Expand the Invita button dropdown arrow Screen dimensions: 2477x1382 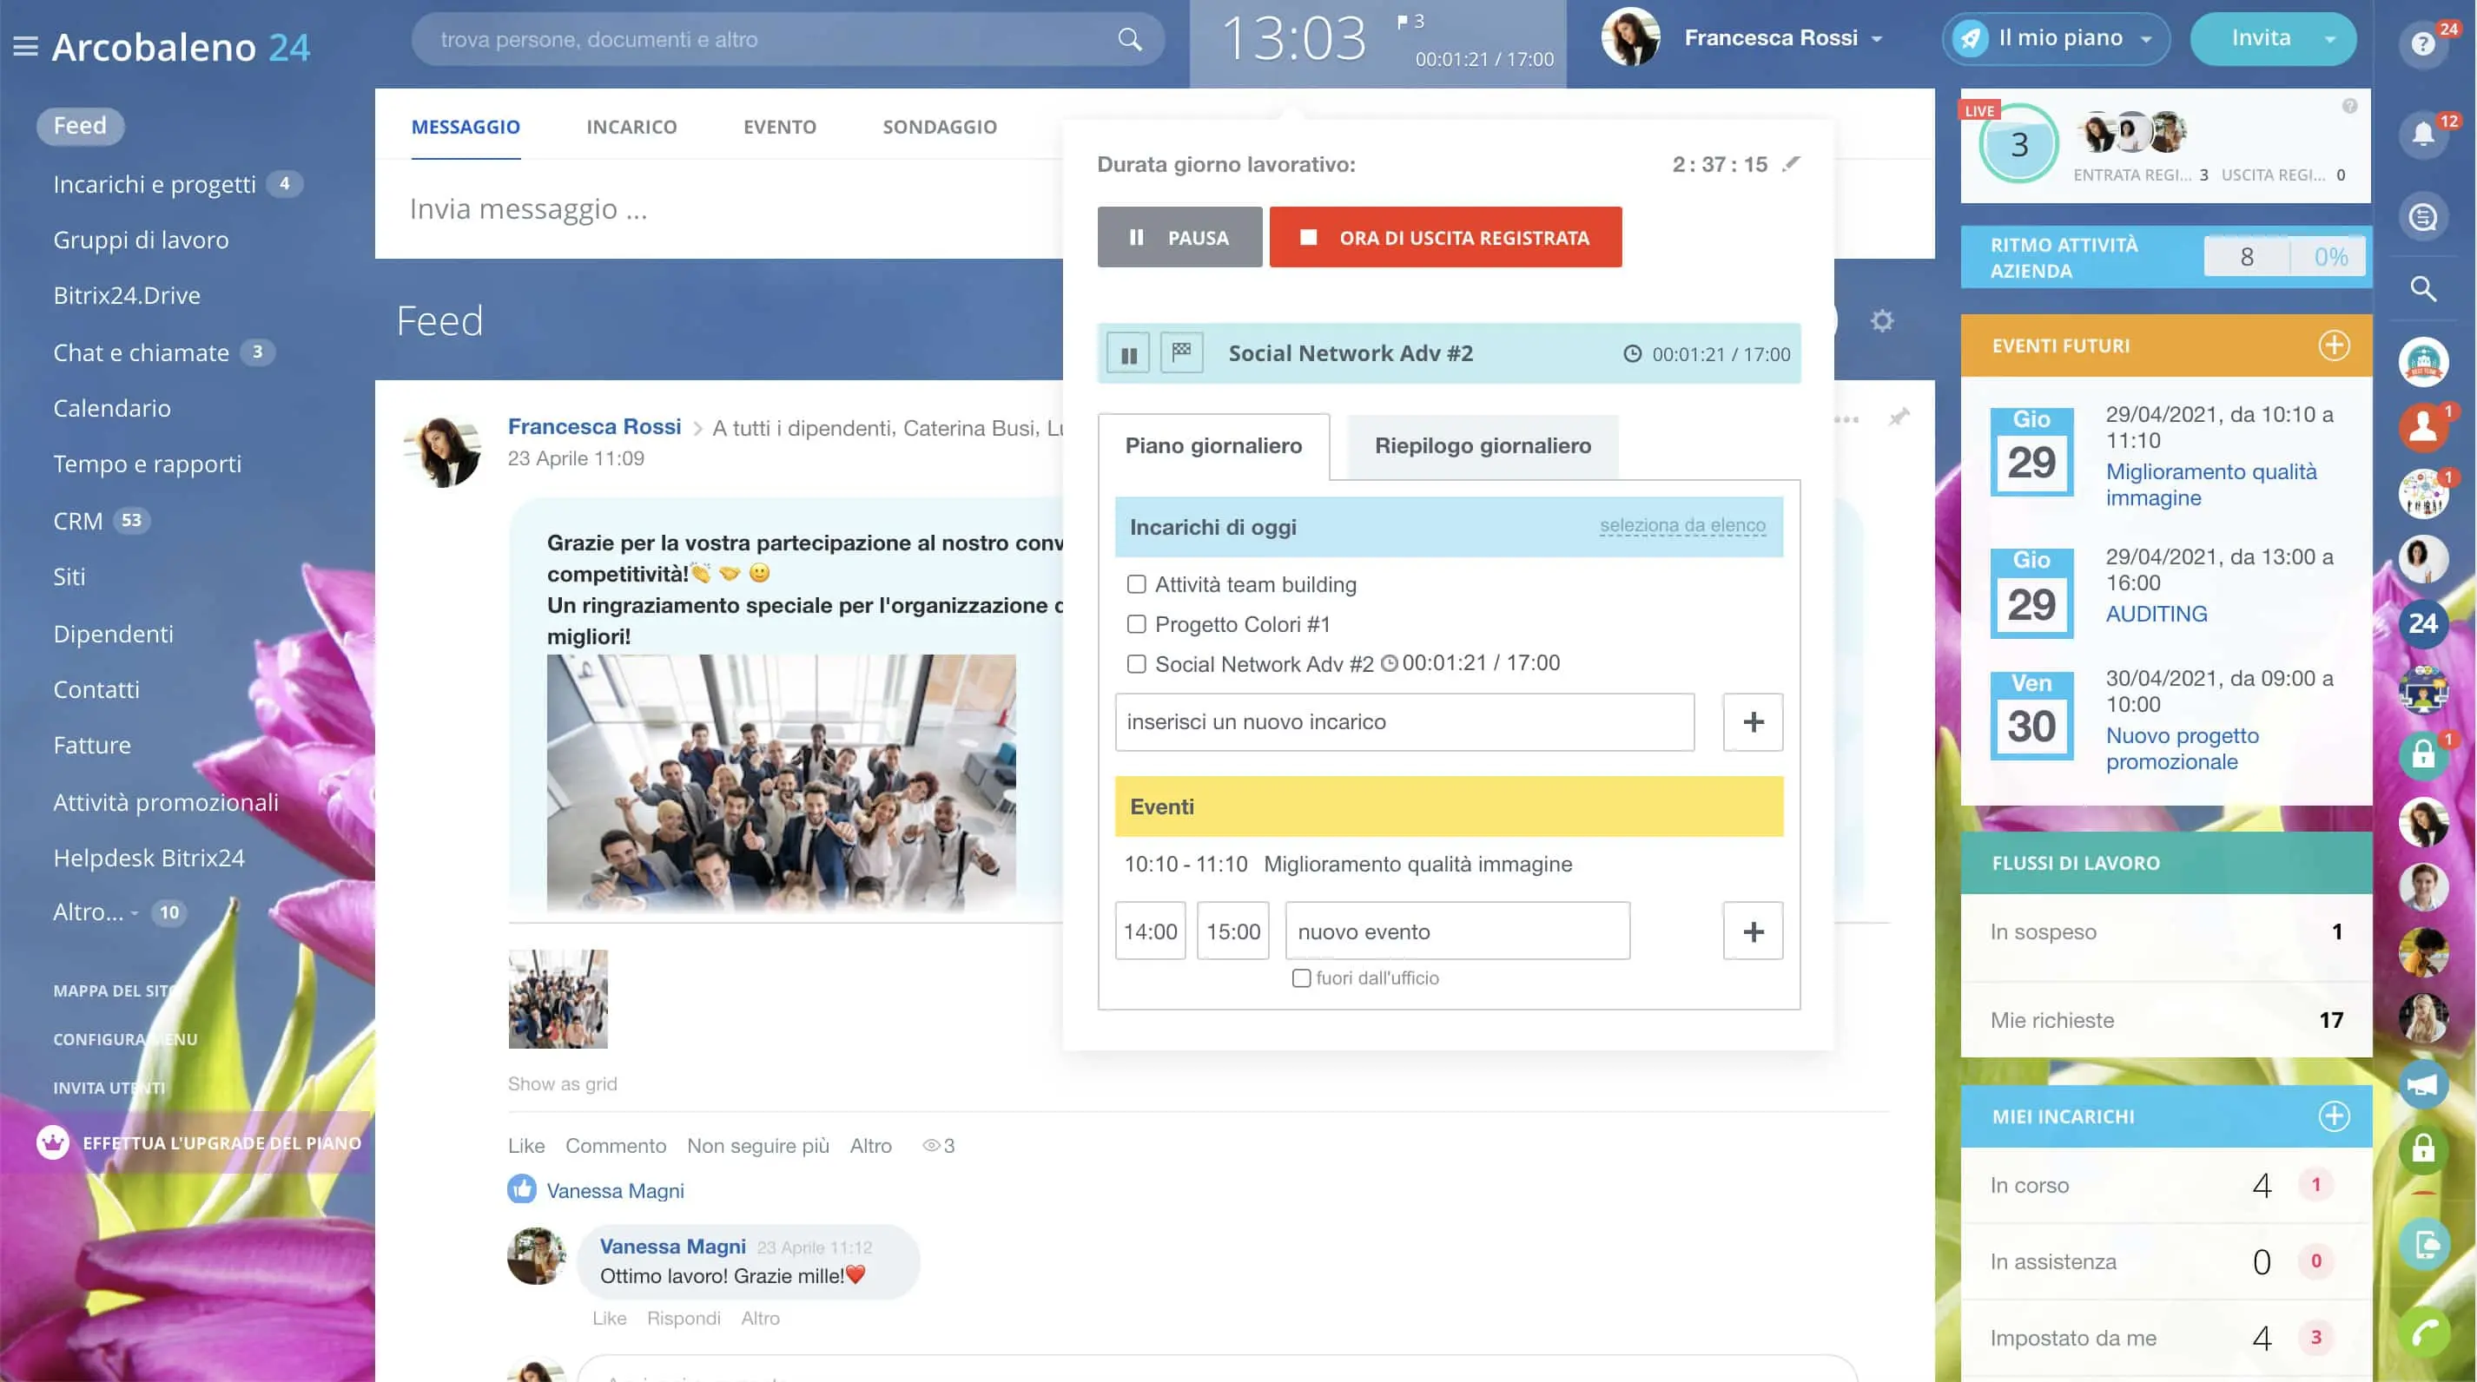tap(2330, 39)
